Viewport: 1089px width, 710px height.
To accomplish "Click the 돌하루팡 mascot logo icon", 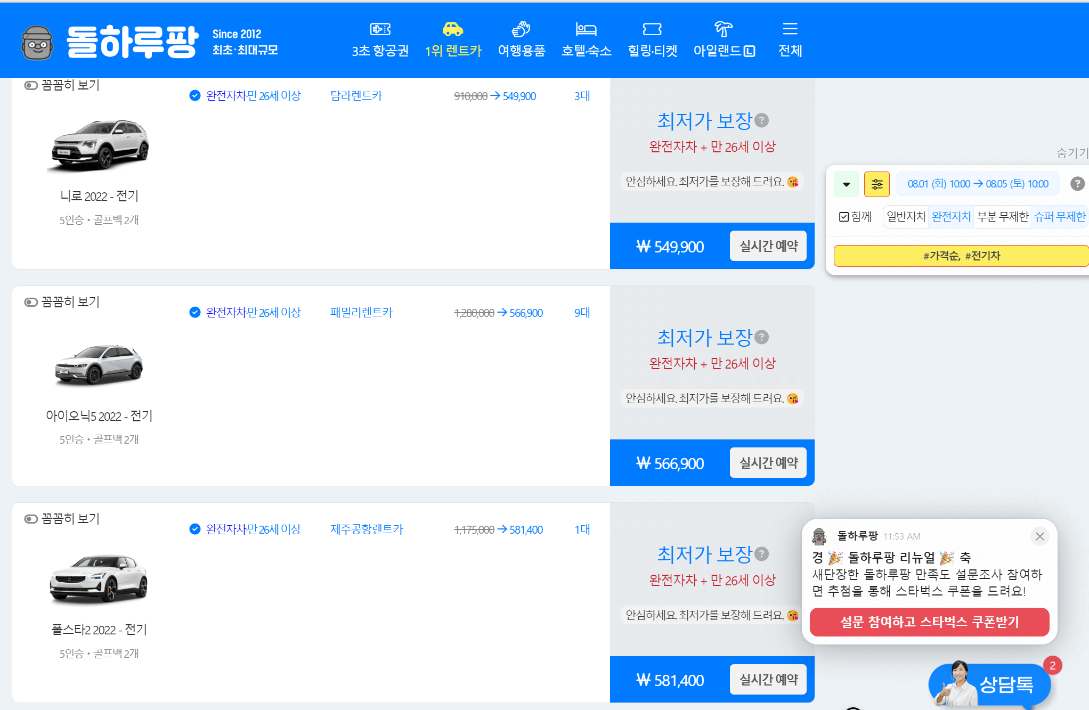I will pos(37,43).
